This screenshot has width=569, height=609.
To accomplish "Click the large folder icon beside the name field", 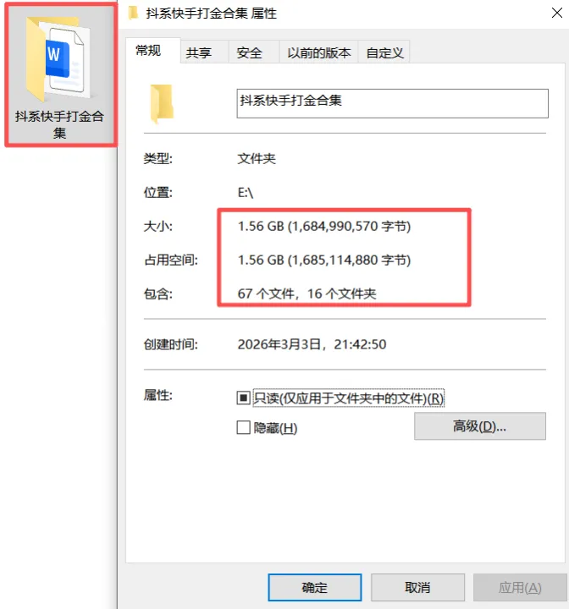I will 162,104.
